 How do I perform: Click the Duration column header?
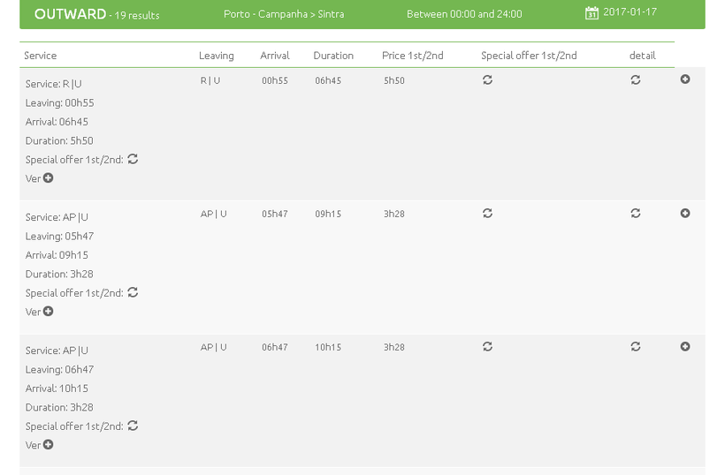(332, 56)
